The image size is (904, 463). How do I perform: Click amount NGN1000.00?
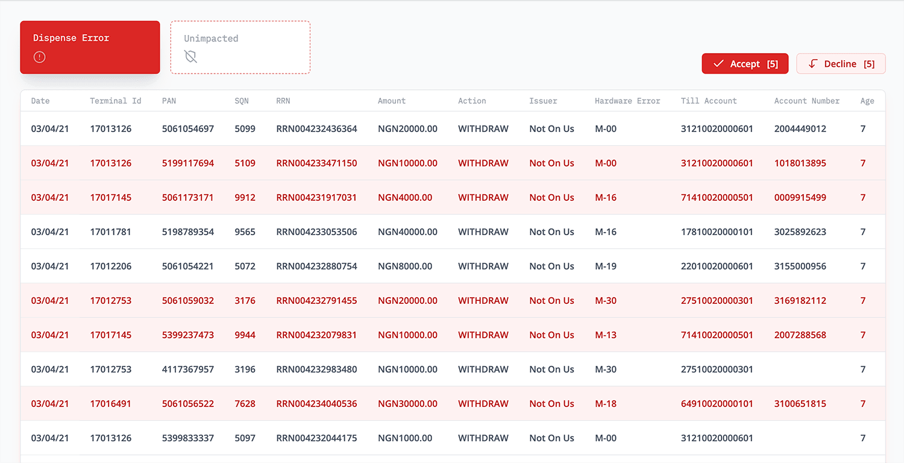tap(405, 438)
